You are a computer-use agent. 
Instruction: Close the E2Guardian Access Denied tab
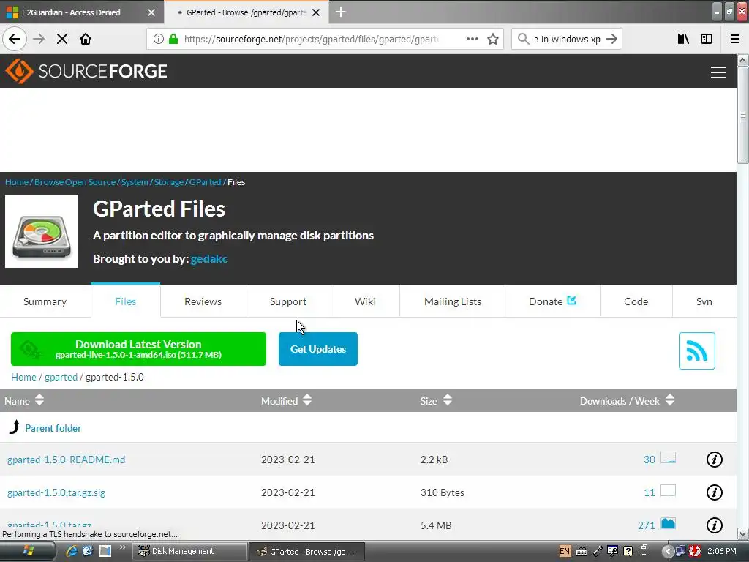tap(151, 12)
